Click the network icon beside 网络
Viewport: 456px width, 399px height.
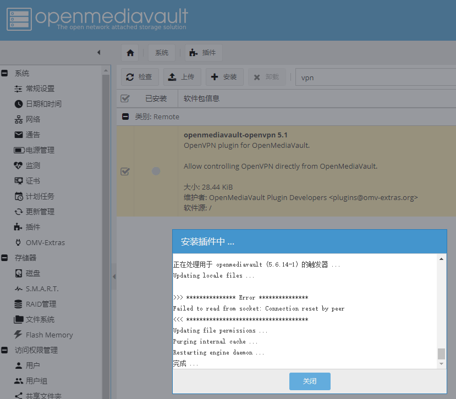pos(18,119)
